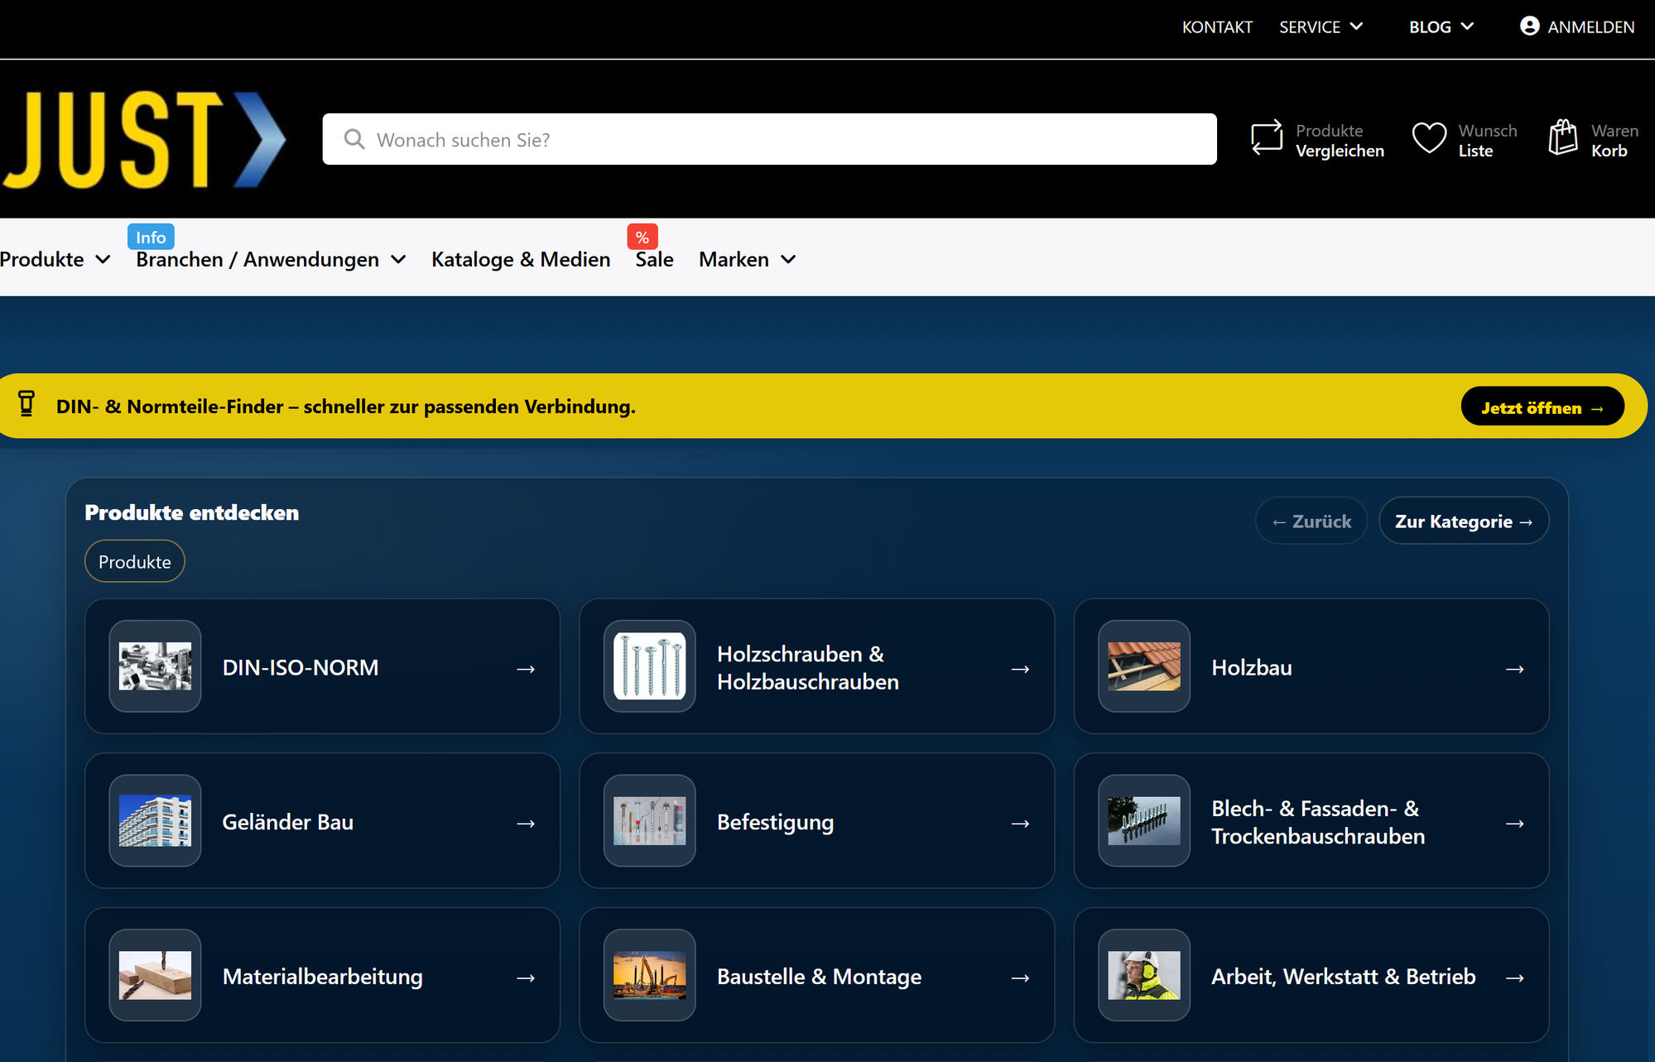The height and width of the screenshot is (1062, 1655).
Task: Click the Materialbearbeitung category label
Action: click(x=323, y=977)
